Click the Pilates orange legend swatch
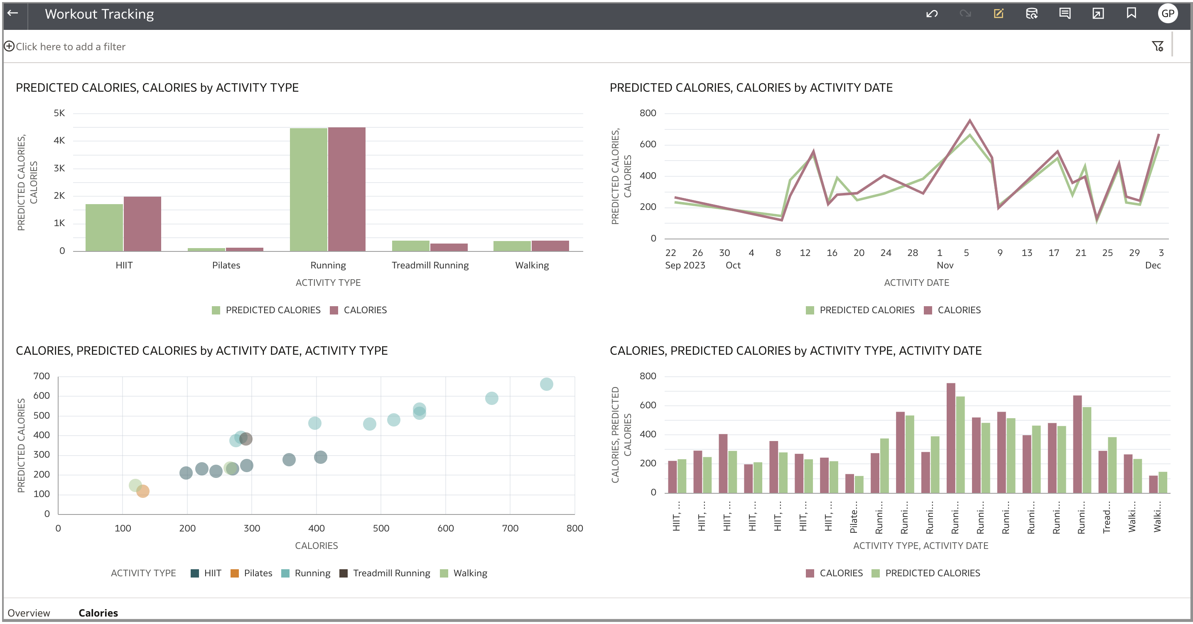Viewport: 1193px width, 624px height. [235, 573]
